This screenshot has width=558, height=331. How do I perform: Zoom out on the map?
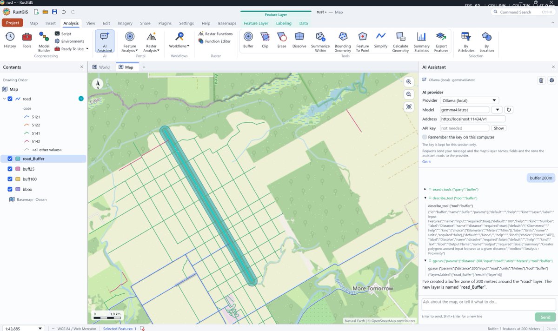pos(409,94)
